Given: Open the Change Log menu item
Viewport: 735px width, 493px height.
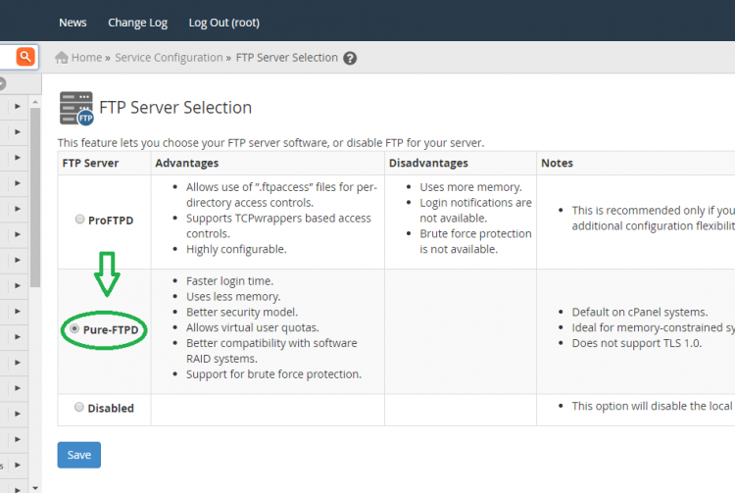Looking at the screenshot, I should [x=137, y=23].
